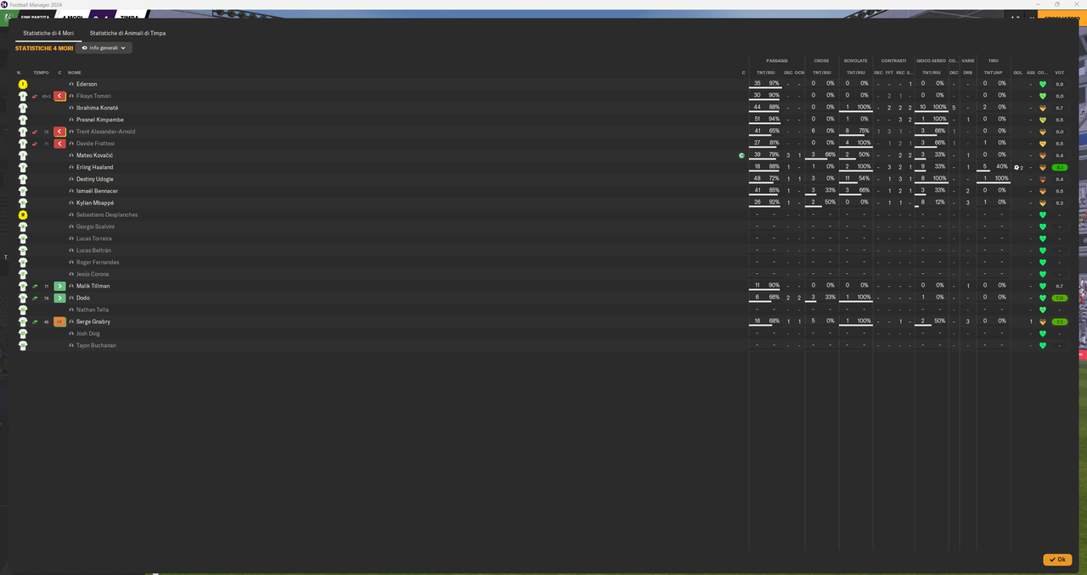Screen dimensions: 1087x575
Task: Click the green substituted-on arrow for Malik Tillman
Action: (x=59, y=286)
